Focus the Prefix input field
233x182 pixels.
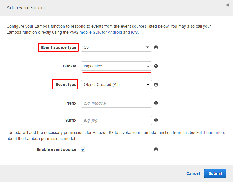tap(116, 103)
